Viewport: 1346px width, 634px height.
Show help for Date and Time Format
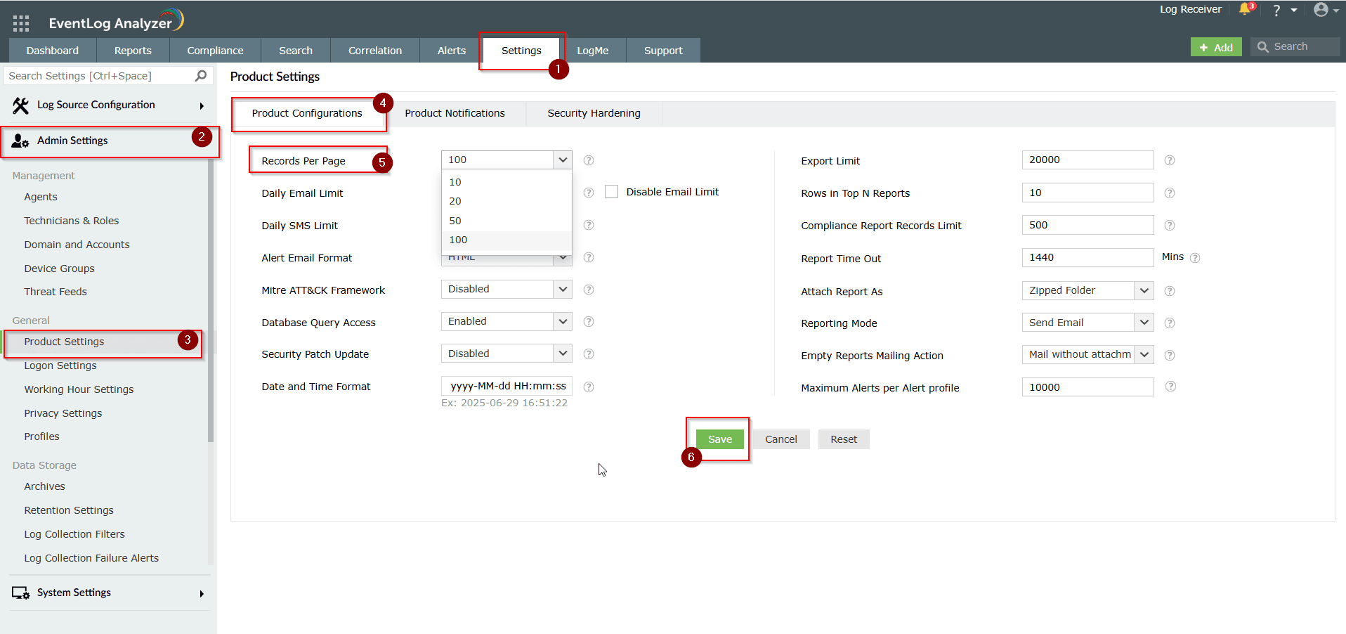click(589, 387)
